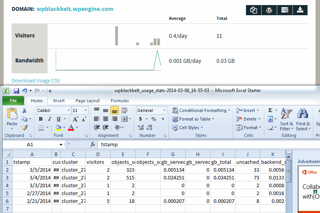The height and width of the screenshot is (213, 320).
Task: Center text horizontally
Action: pos(106,119)
